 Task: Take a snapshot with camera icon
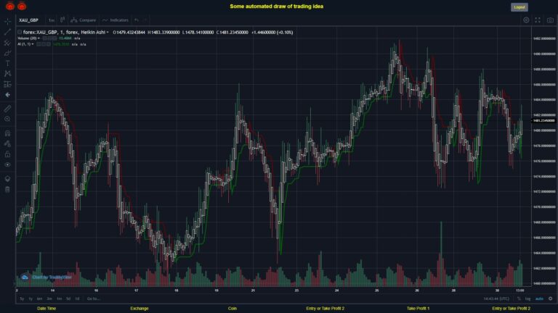(x=550, y=20)
